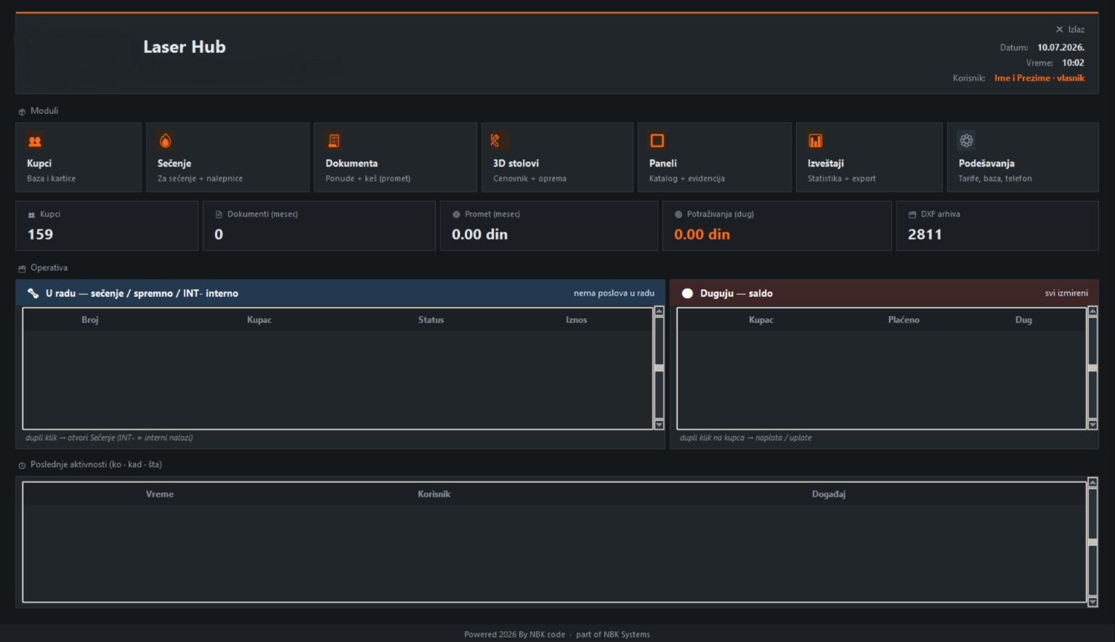Click the DXF arhiva value 2811
1115x642 pixels.
(x=925, y=235)
